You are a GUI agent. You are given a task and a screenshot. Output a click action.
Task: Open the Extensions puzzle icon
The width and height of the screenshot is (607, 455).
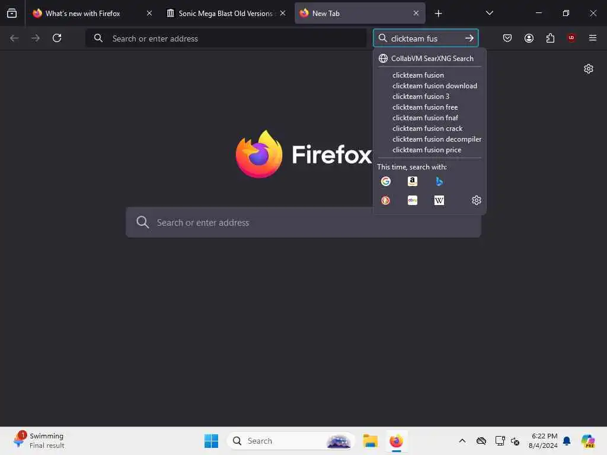point(550,38)
